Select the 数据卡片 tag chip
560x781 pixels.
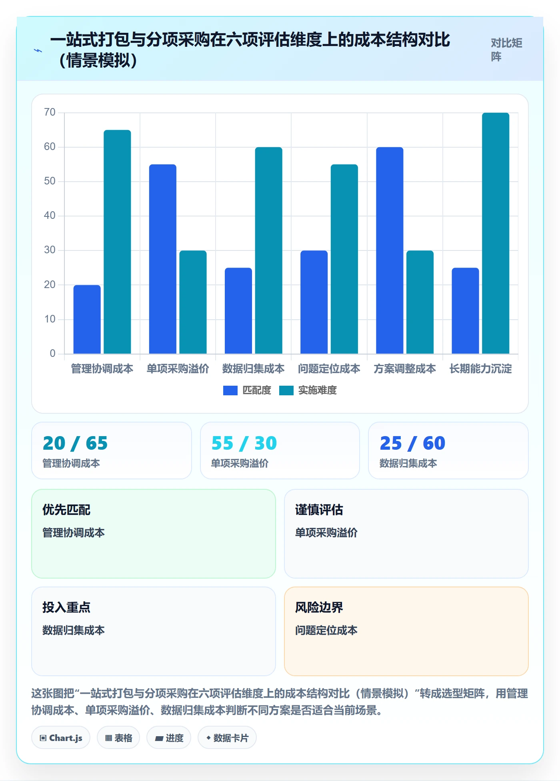click(x=227, y=738)
